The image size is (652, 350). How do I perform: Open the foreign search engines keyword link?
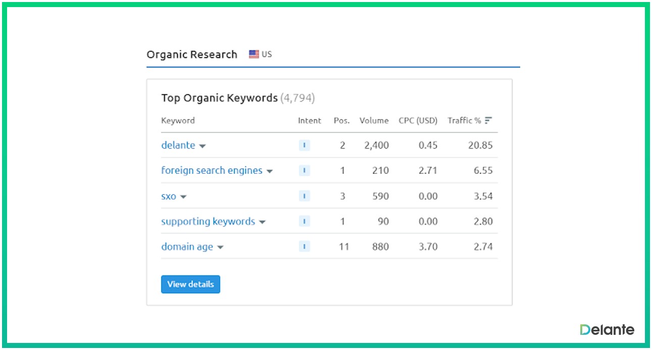pos(212,171)
